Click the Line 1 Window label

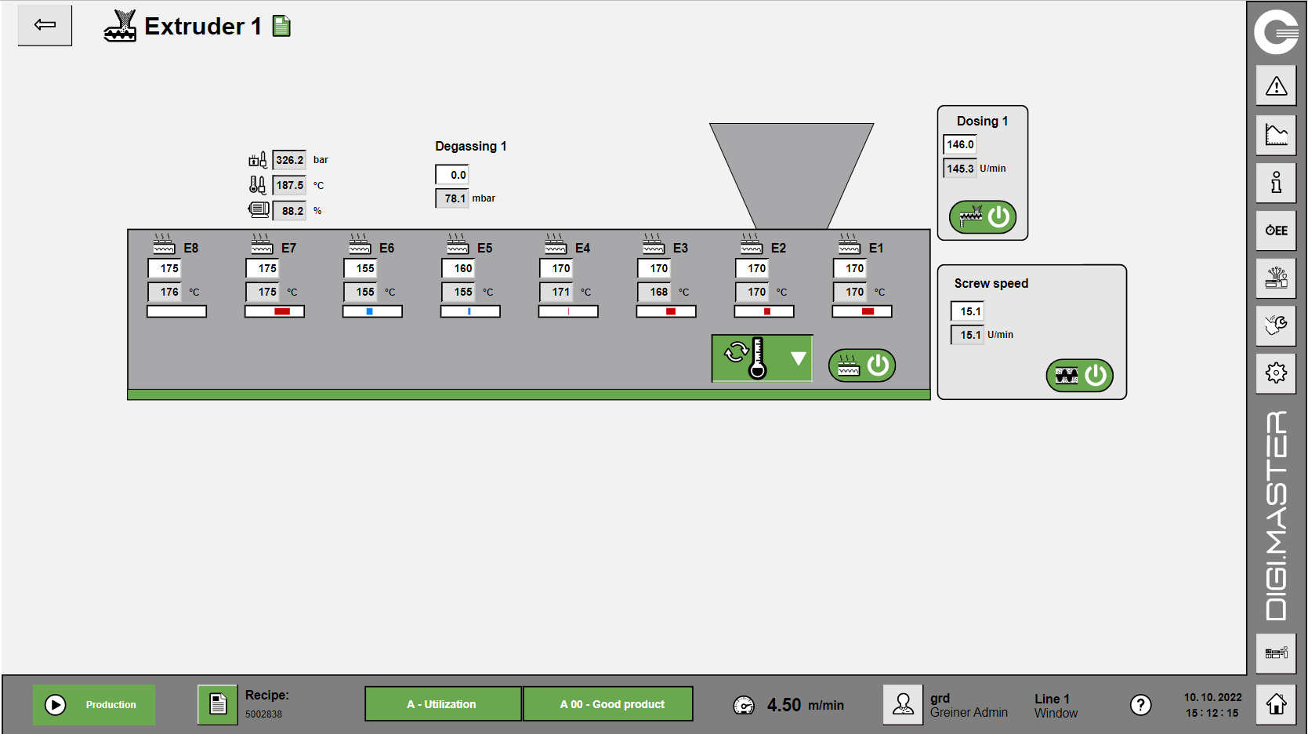point(1056,706)
